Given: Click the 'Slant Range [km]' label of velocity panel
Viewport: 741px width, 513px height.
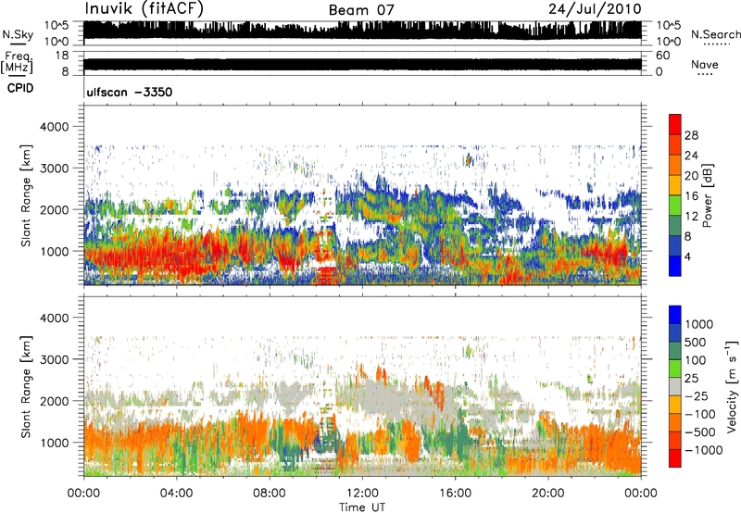Looking at the screenshot, I should tap(27, 387).
